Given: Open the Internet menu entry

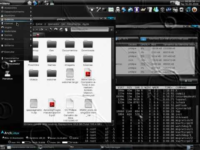Looking at the screenshot, I should coord(16,23).
